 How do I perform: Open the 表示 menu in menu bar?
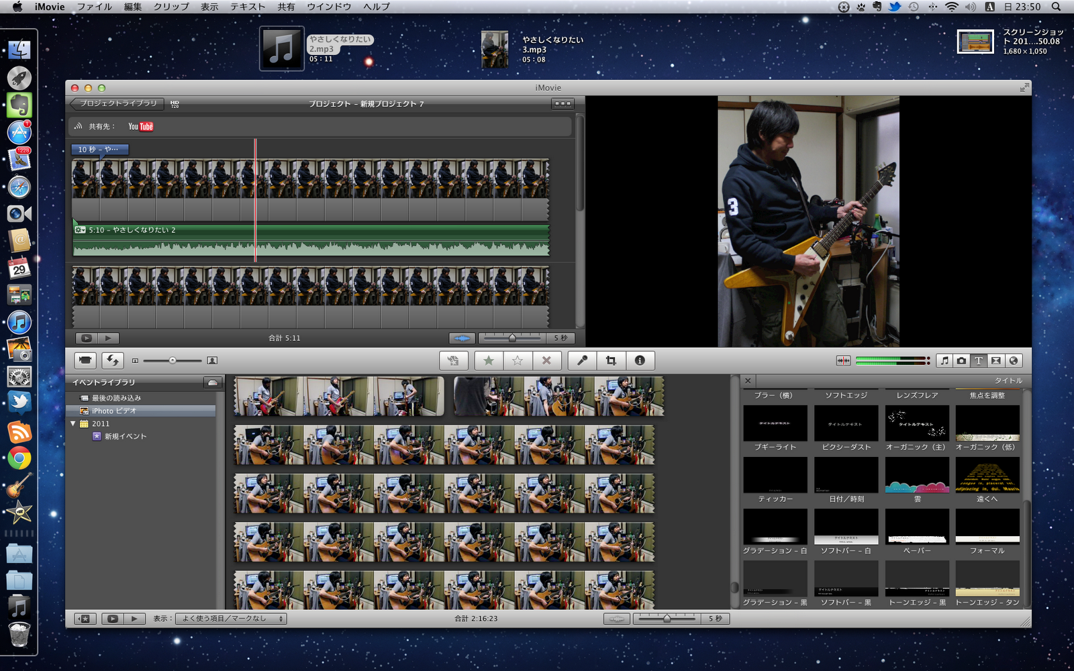pyautogui.click(x=209, y=7)
